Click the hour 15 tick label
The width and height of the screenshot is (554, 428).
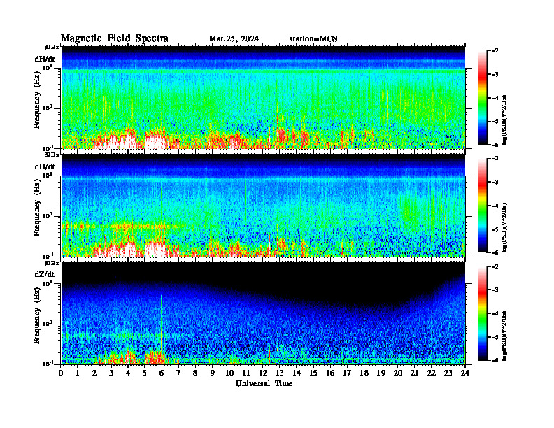point(314,373)
